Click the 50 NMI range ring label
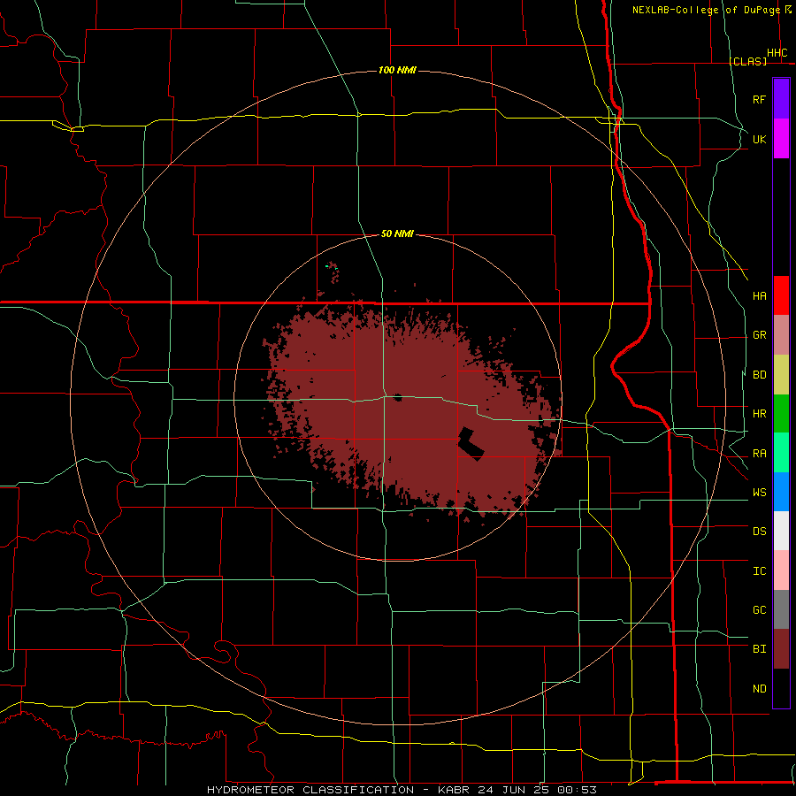The image size is (796, 796). (397, 233)
